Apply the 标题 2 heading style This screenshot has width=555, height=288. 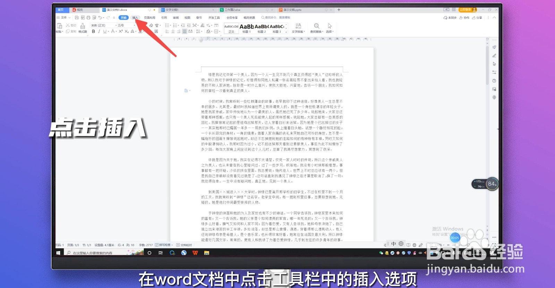(x=262, y=28)
